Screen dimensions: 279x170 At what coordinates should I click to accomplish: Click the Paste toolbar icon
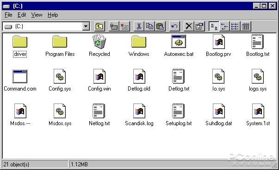tap(160, 26)
